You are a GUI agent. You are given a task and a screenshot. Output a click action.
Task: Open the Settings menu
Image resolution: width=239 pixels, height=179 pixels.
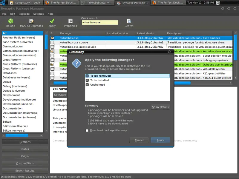tap(38, 14)
